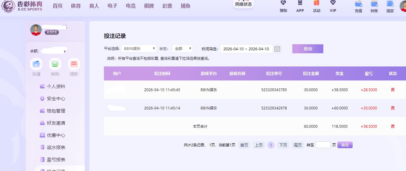Viewport: 406px width, 171px height.
Task: Open the VIP diamond icon
Action: [x=333, y=3]
